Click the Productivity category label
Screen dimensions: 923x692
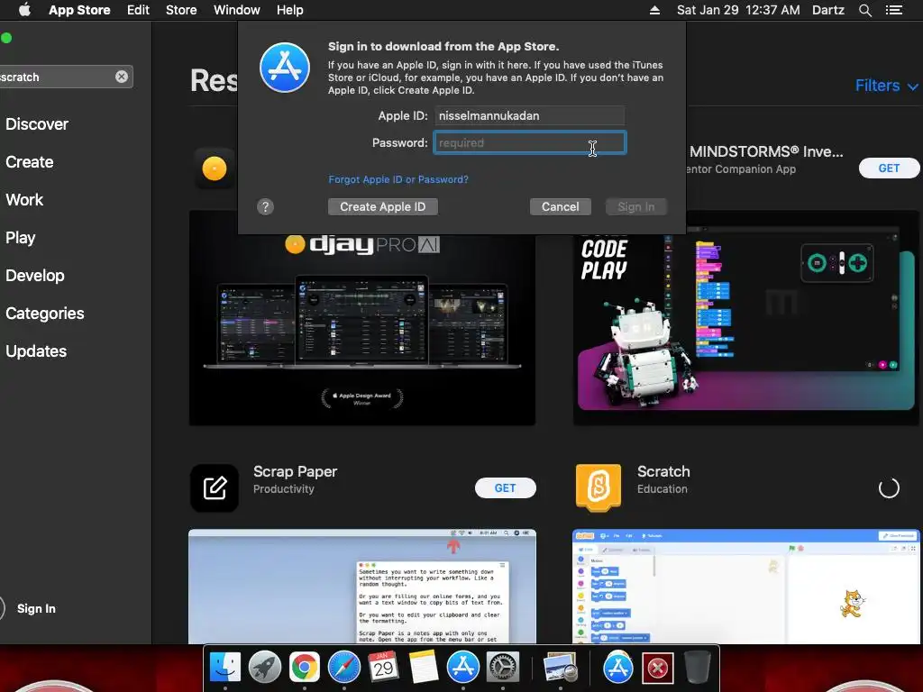pos(284,489)
